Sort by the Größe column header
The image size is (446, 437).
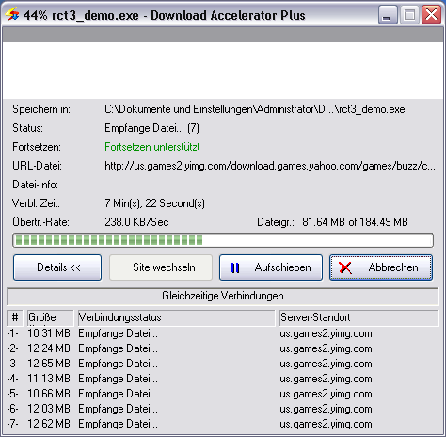coord(50,317)
